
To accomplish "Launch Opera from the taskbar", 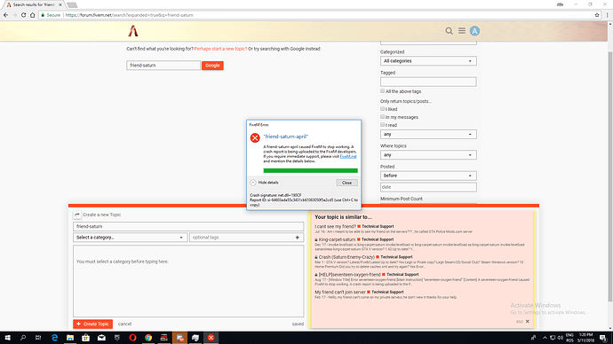I will (x=132, y=338).
